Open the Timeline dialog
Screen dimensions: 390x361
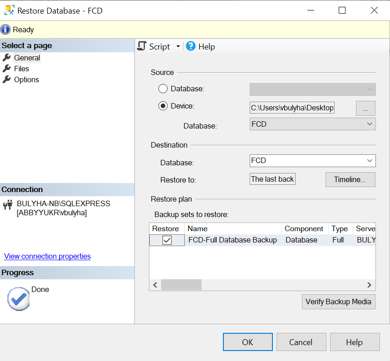point(350,180)
